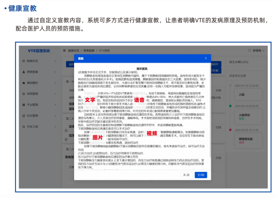Open the 入院 history record card
277x198 pixels.
pyautogui.click(x=248, y=95)
